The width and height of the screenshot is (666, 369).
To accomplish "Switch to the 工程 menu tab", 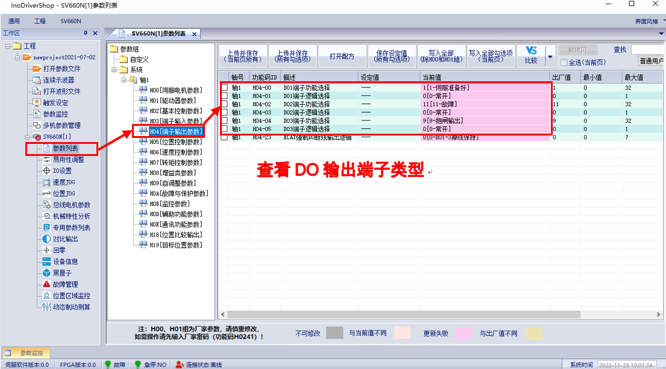I will tap(40, 20).
